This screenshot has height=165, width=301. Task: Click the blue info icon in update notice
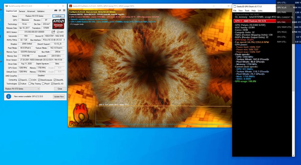click(x=9, y=96)
